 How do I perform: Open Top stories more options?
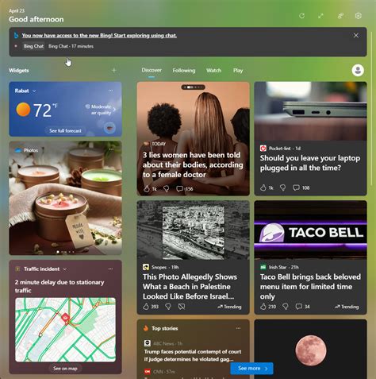tap(238, 328)
